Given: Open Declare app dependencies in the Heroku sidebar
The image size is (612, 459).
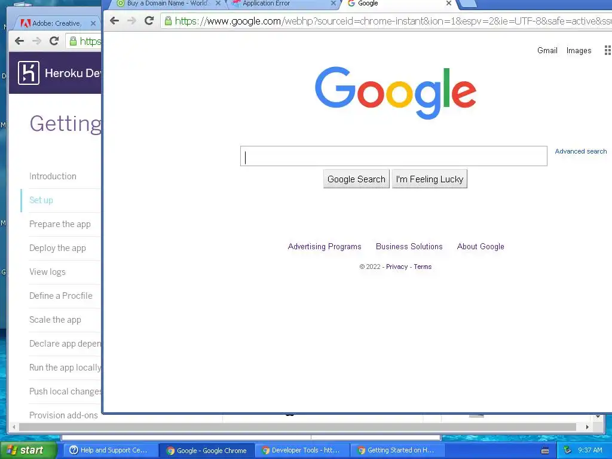Looking at the screenshot, I should coord(65,344).
